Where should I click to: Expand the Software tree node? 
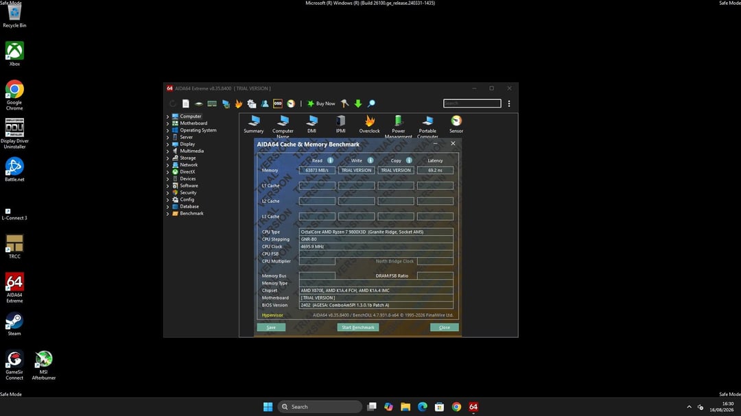tap(167, 186)
